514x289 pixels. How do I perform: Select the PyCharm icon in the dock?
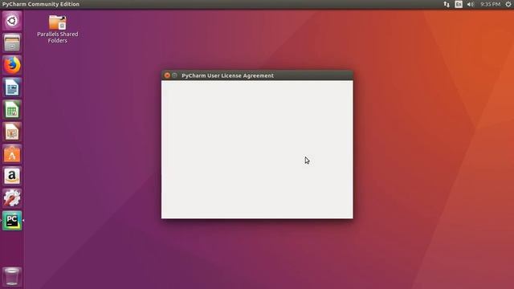click(12, 221)
